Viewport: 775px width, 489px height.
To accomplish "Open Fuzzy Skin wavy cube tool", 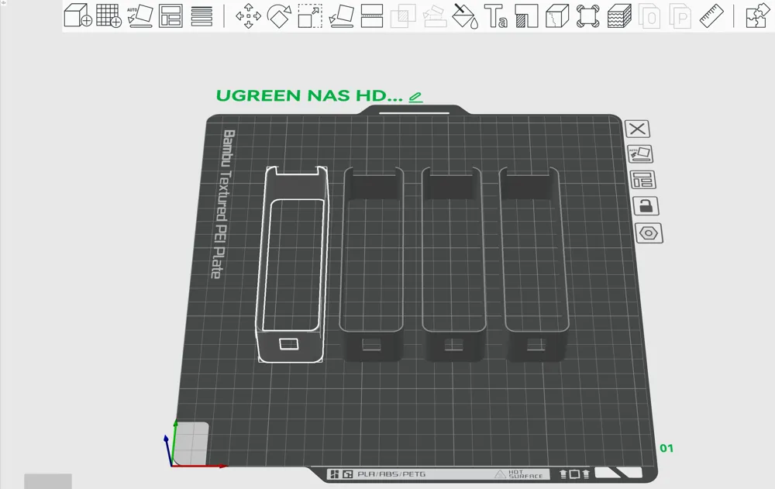I will (x=619, y=15).
